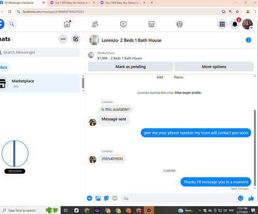The width and height of the screenshot is (258, 214).
Task: Send a thumbs-up like
Action: click(x=251, y=199)
